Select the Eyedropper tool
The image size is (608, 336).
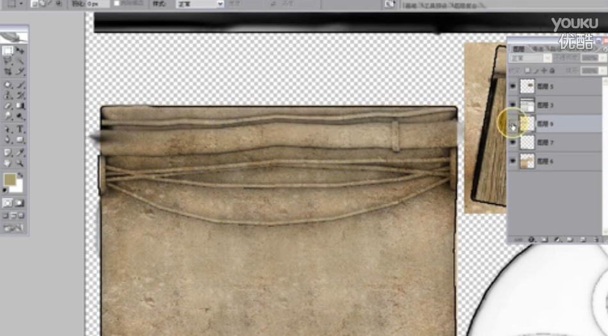point(20,153)
